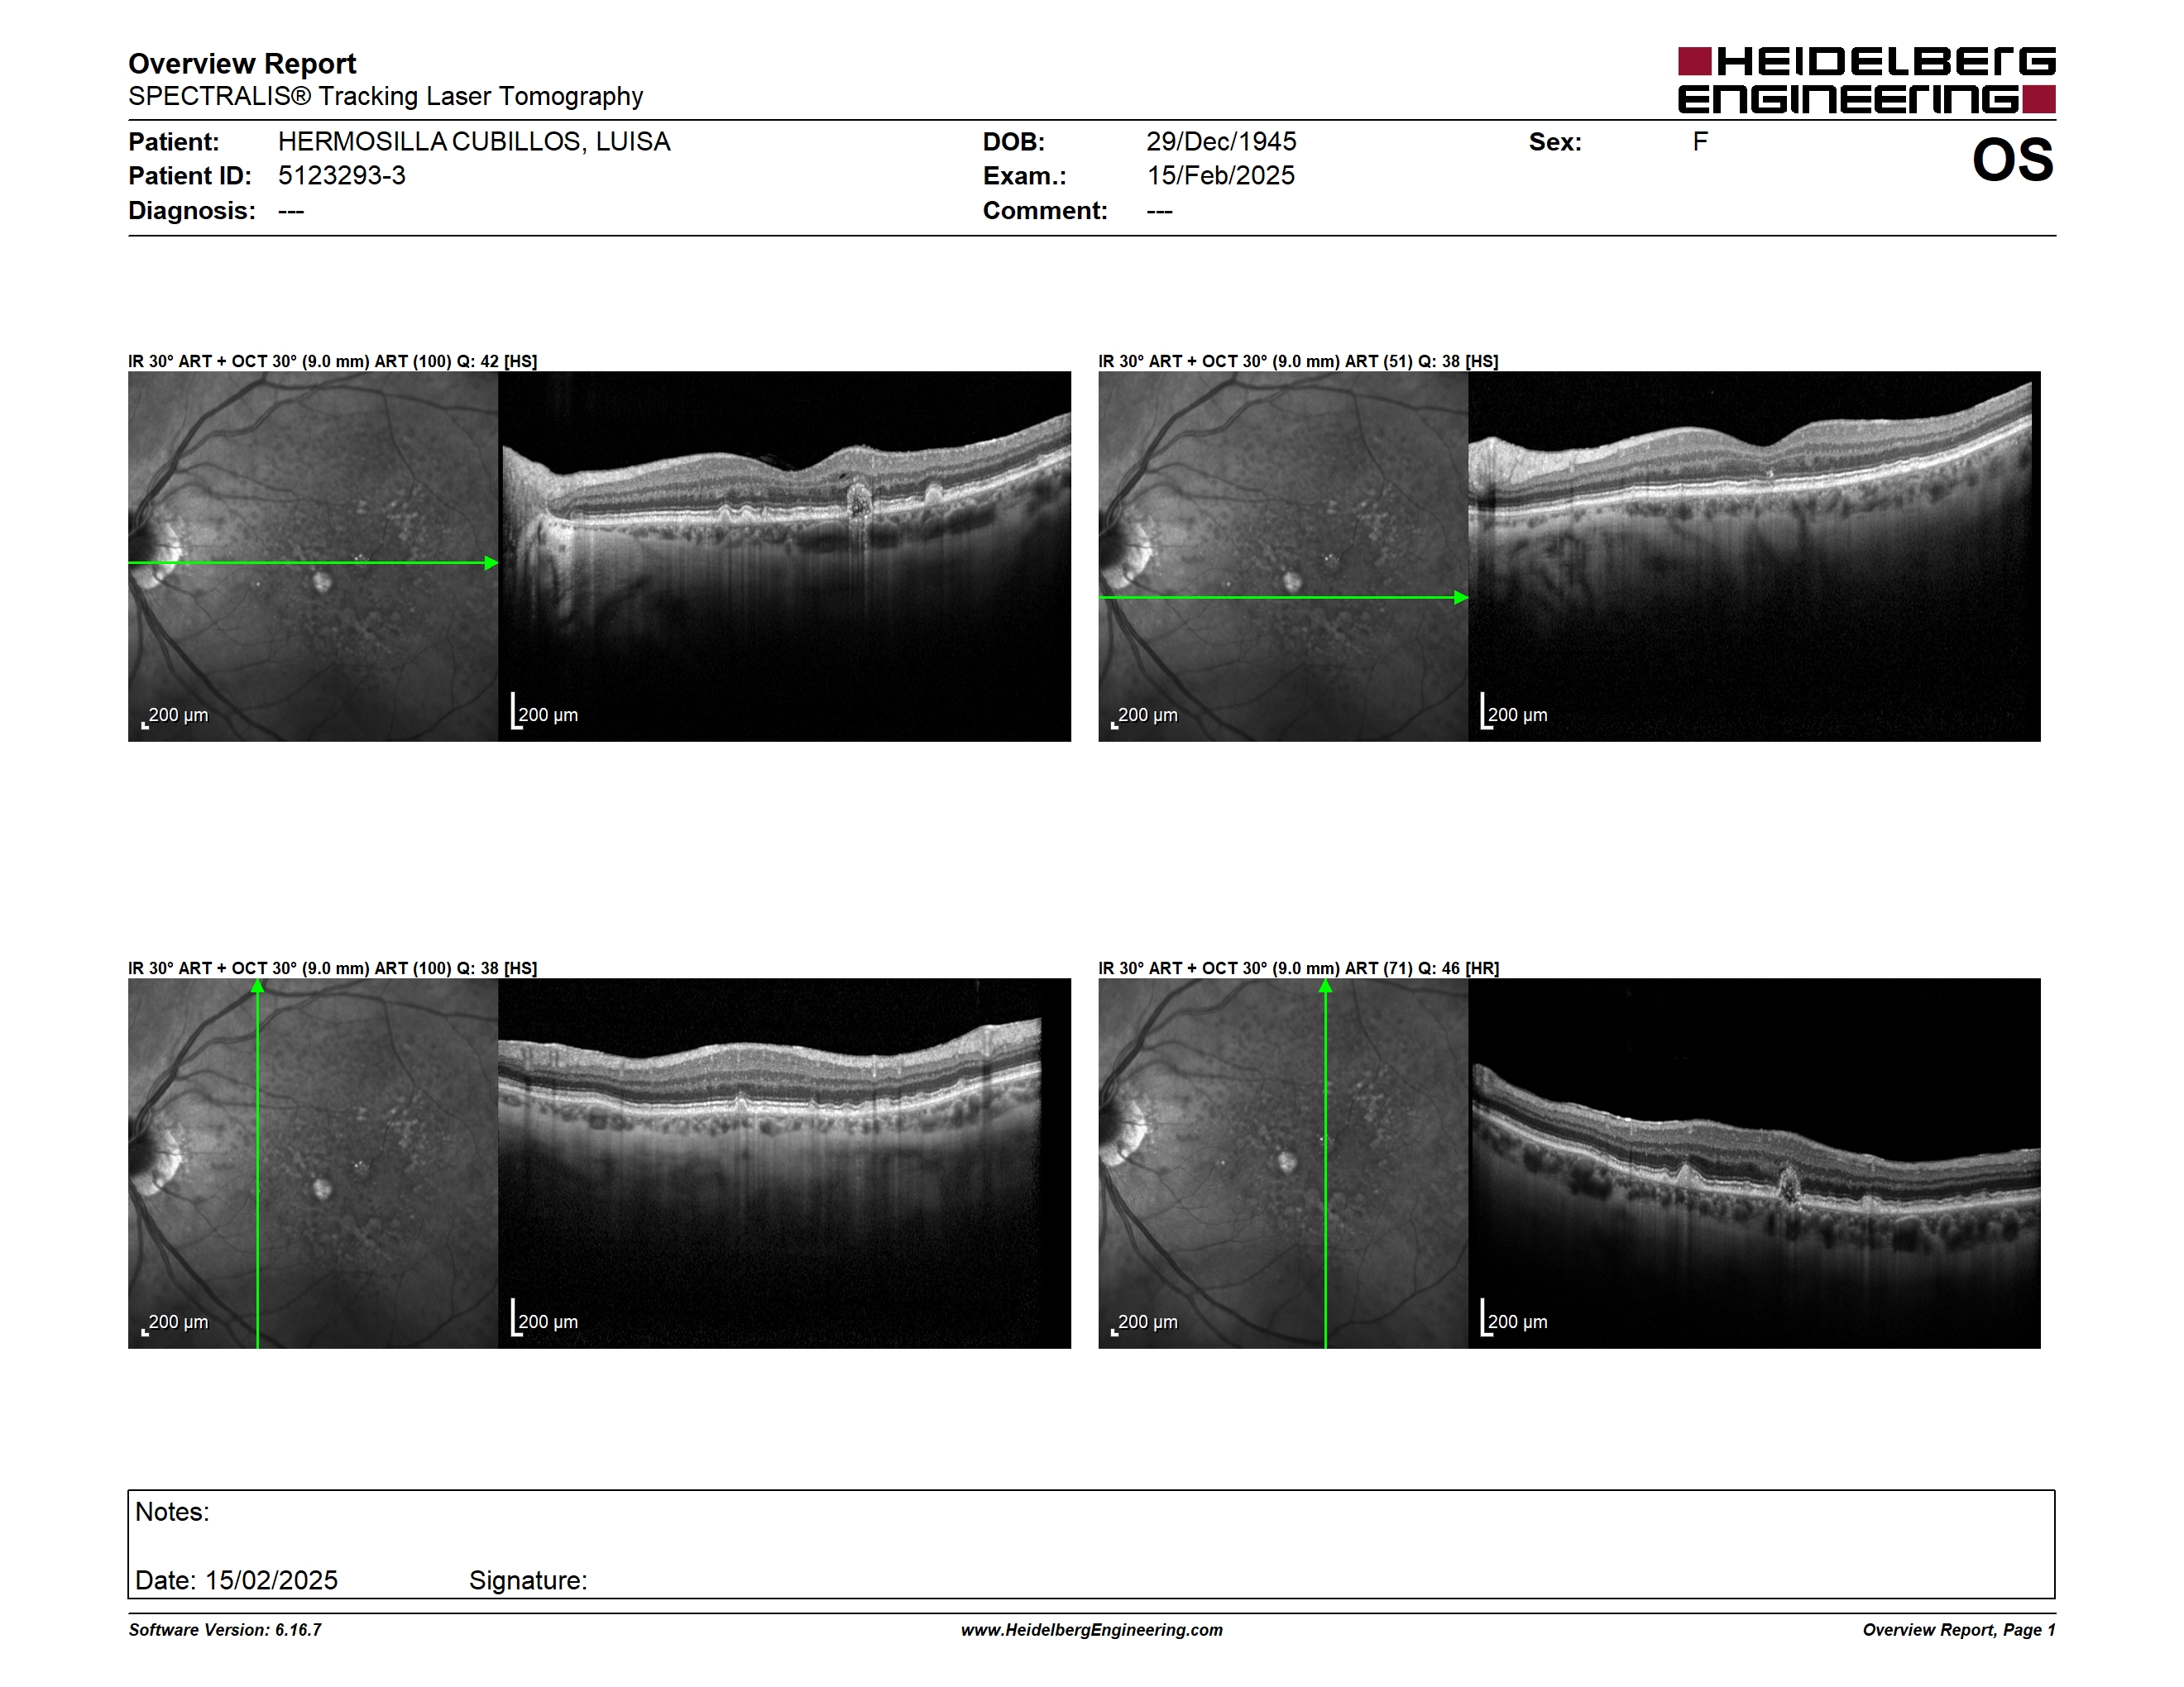This screenshot has width=2184, height=1687.
Task: Open the ART (51) OCT B-scan image
Action: [x=1754, y=557]
